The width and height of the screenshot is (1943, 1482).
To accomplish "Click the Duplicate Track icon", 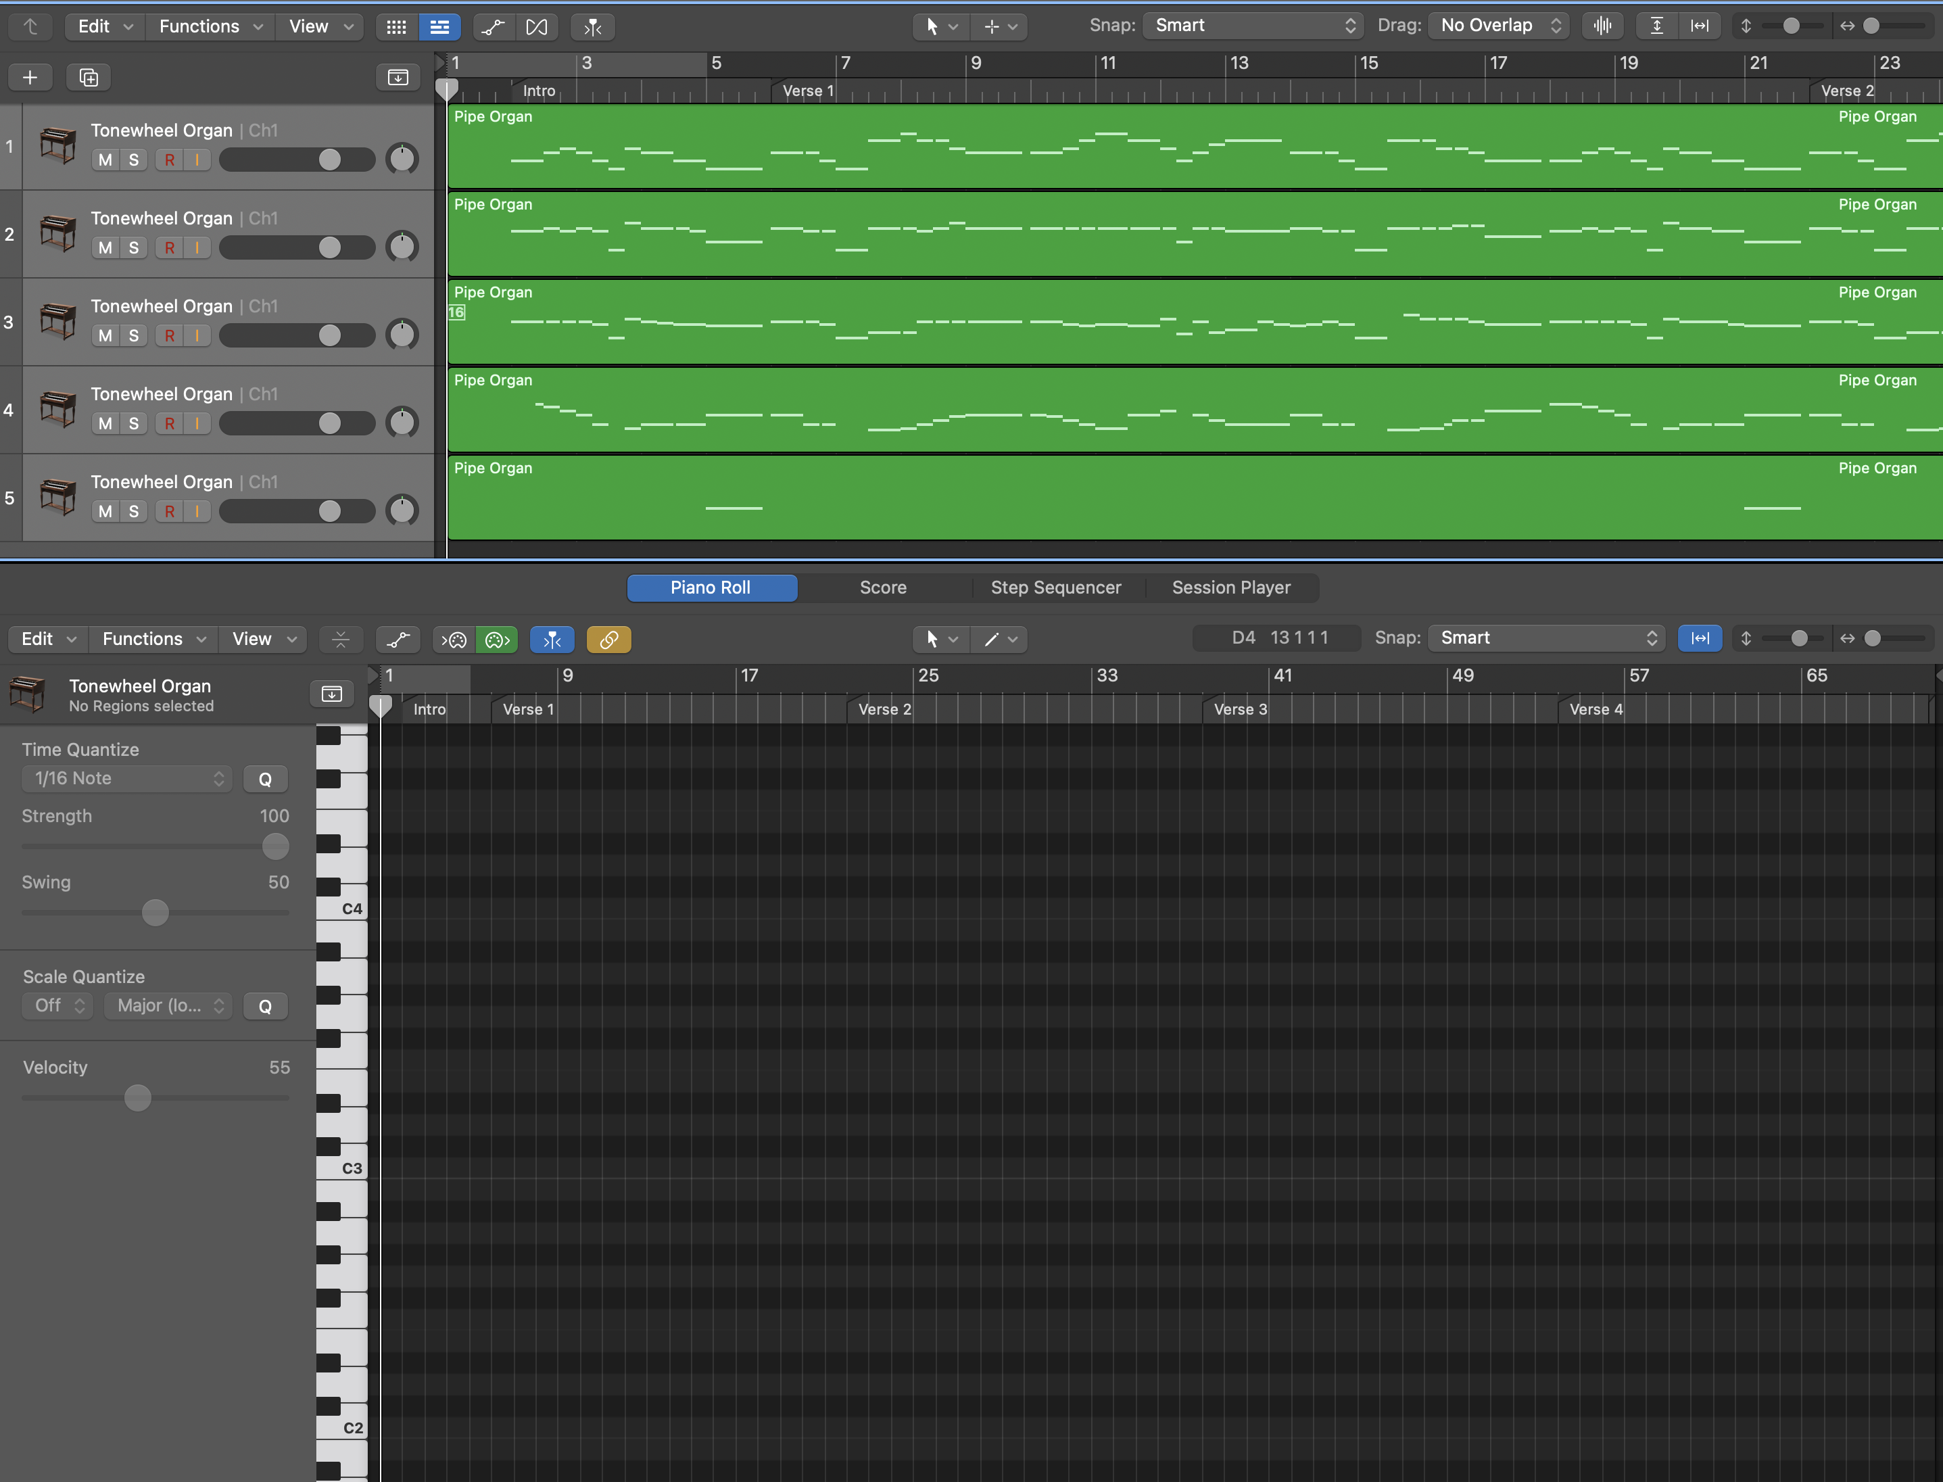I will [88, 78].
